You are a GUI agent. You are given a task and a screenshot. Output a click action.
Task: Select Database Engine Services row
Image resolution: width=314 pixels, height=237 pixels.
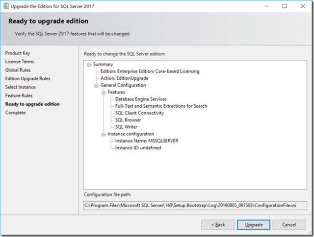141,99
